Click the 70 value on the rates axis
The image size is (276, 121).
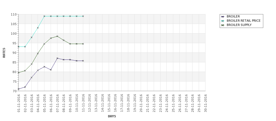click(15, 91)
